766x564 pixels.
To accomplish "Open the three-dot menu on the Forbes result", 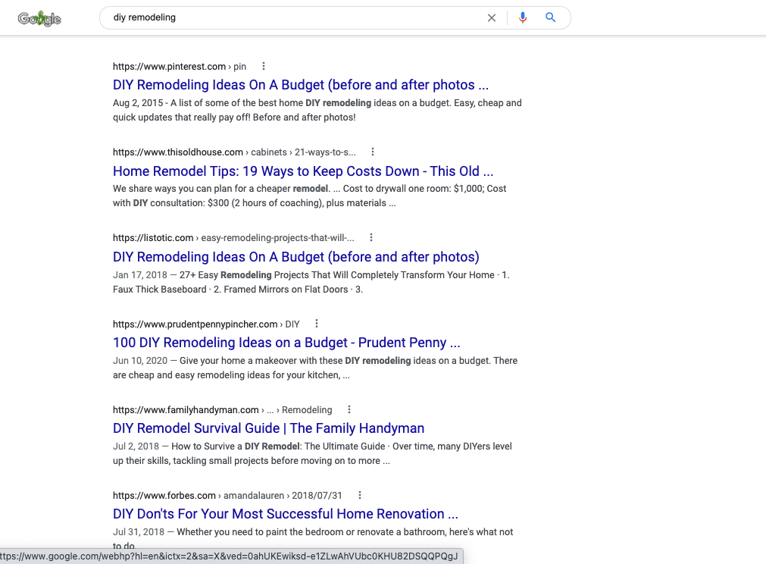I will coord(360,495).
